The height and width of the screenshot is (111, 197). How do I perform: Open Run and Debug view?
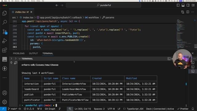pos(5,41)
